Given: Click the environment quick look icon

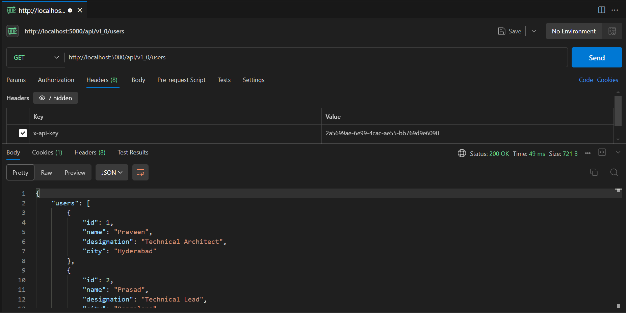Looking at the screenshot, I should [612, 31].
